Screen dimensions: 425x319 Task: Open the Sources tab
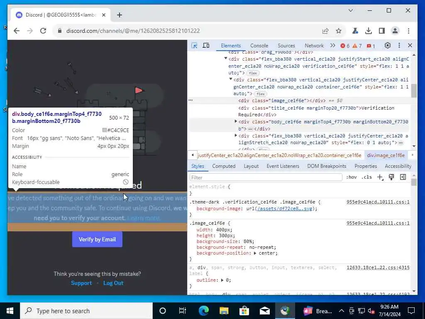point(286,46)
